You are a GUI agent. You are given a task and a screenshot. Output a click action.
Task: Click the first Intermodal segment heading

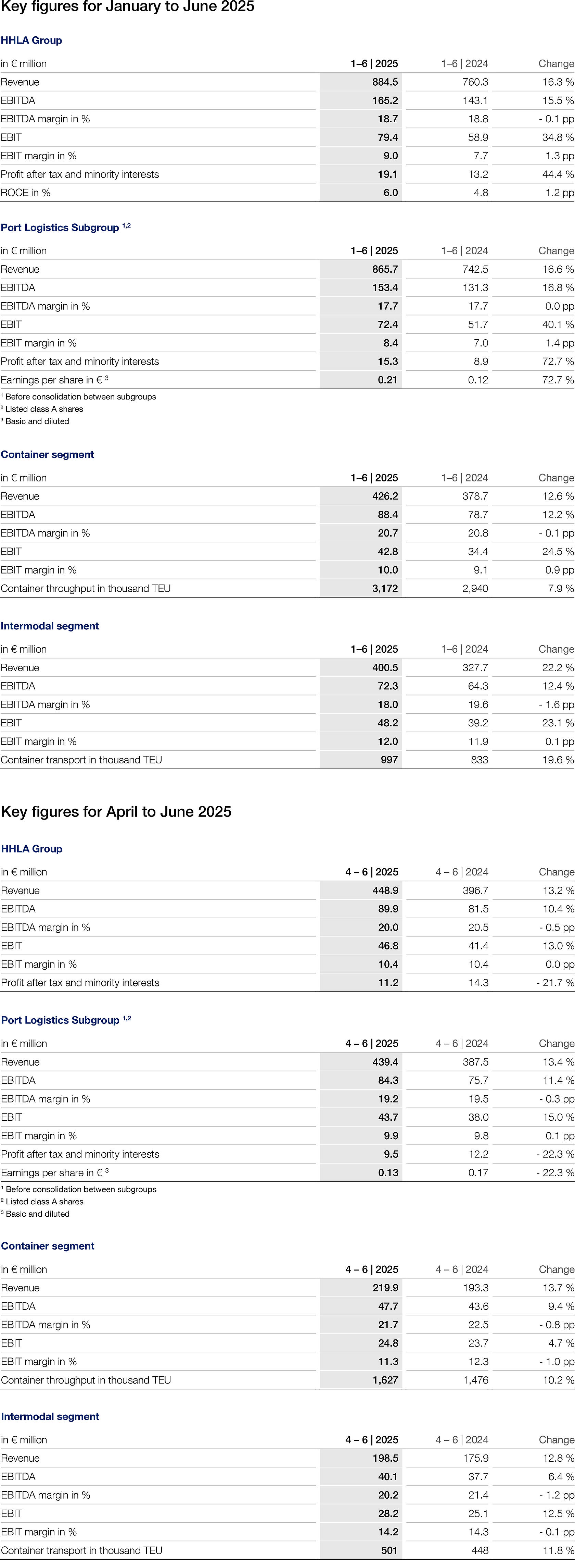[50, 626]
